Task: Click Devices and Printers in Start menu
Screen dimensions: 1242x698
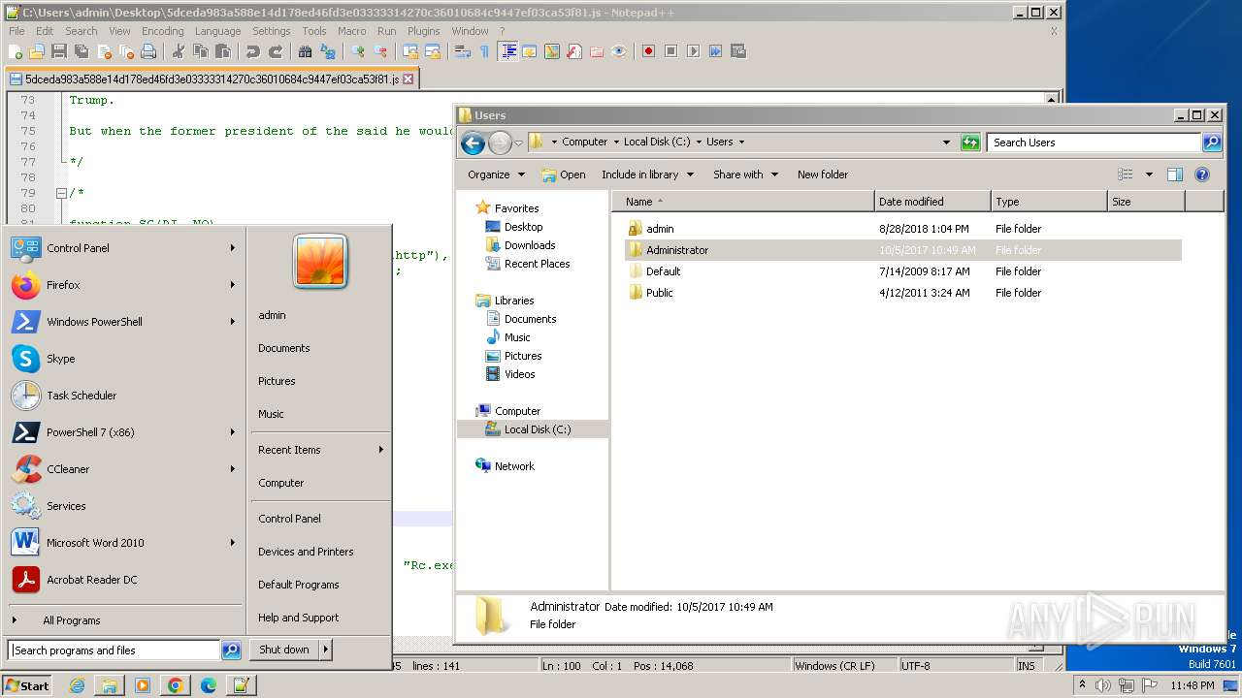Action: 306,552
